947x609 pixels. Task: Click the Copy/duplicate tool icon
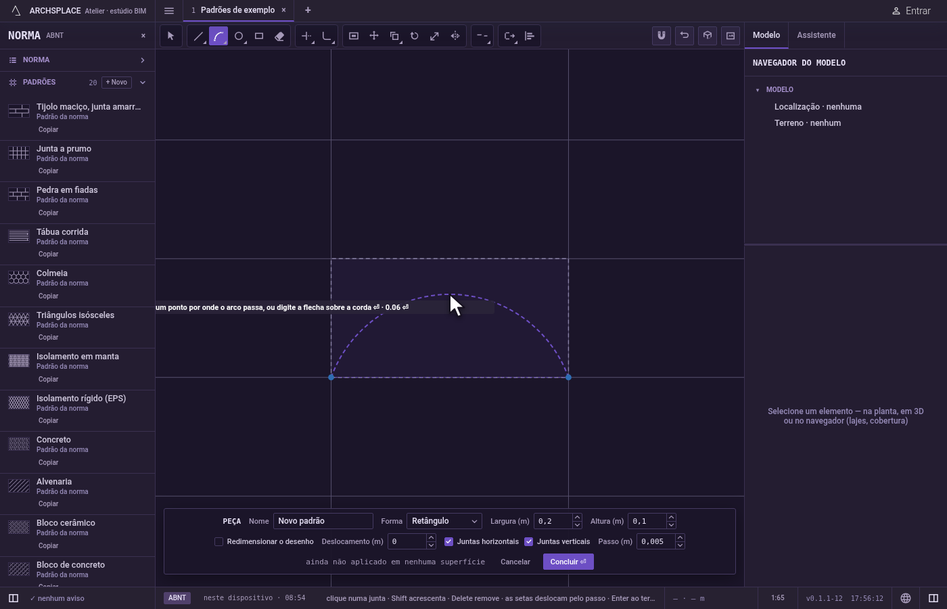pyautogui.click(x=394, y=36)
